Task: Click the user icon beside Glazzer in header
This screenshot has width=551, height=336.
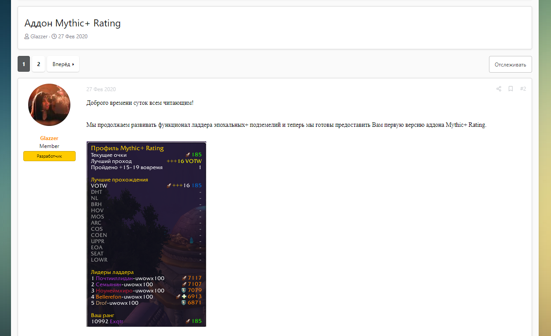Action: click(x=27, y=37)
